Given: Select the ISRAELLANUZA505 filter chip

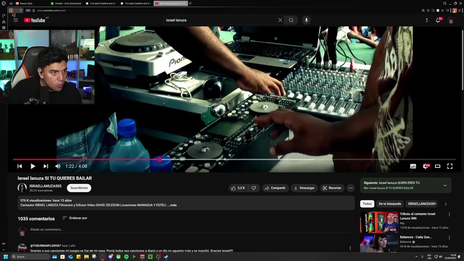Looking at the screenshot, I should coord(422,204).
